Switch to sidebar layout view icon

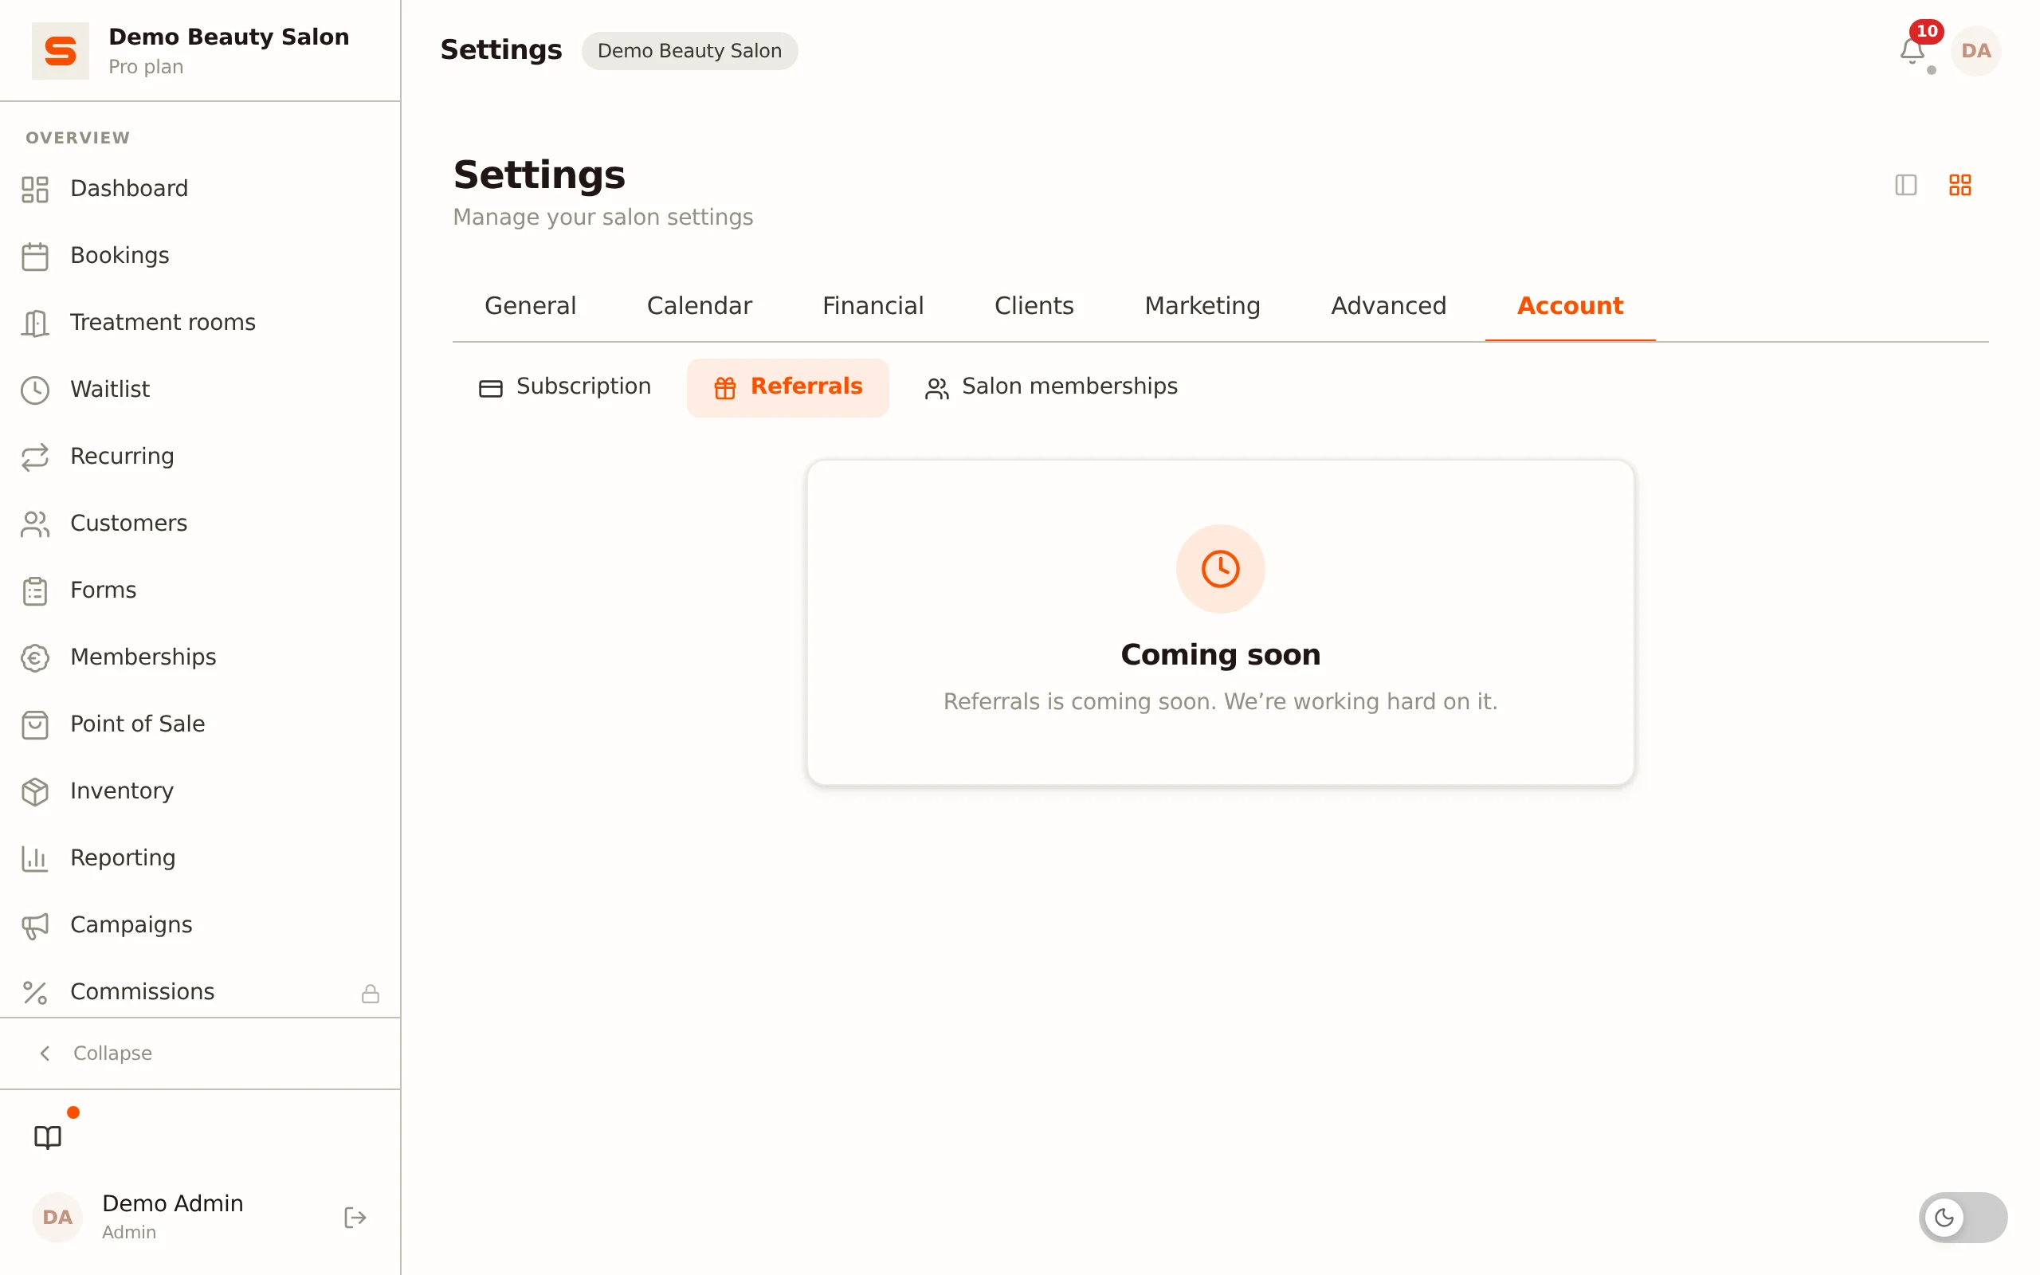click(x=1905, y=185)
